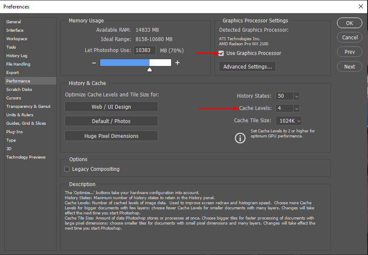The image size is (368, 255).
Task: Click the information icon below Cache Tile Size
Action: 240,138
